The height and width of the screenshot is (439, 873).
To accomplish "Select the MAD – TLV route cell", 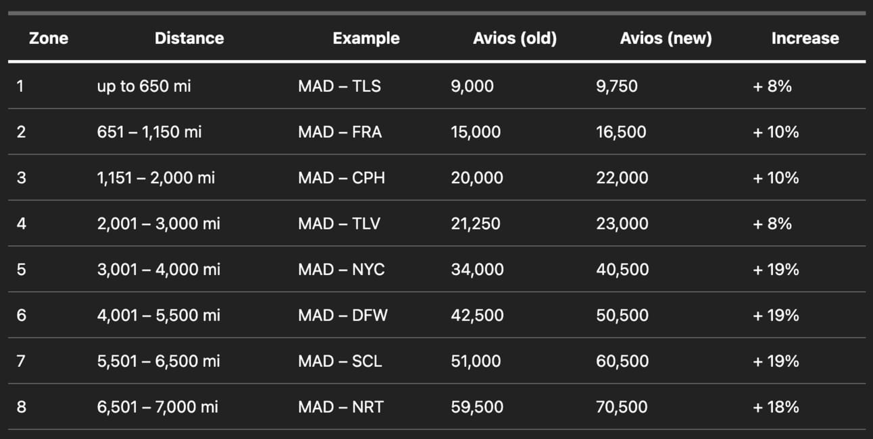I will point(339,224).
